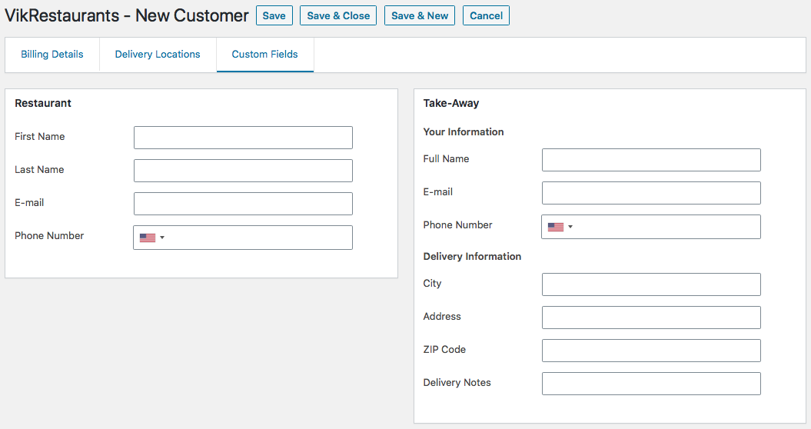Click the 'Delivery Notes' label
811x429 pixels.
pyautogui.click(x=457, y=383)
